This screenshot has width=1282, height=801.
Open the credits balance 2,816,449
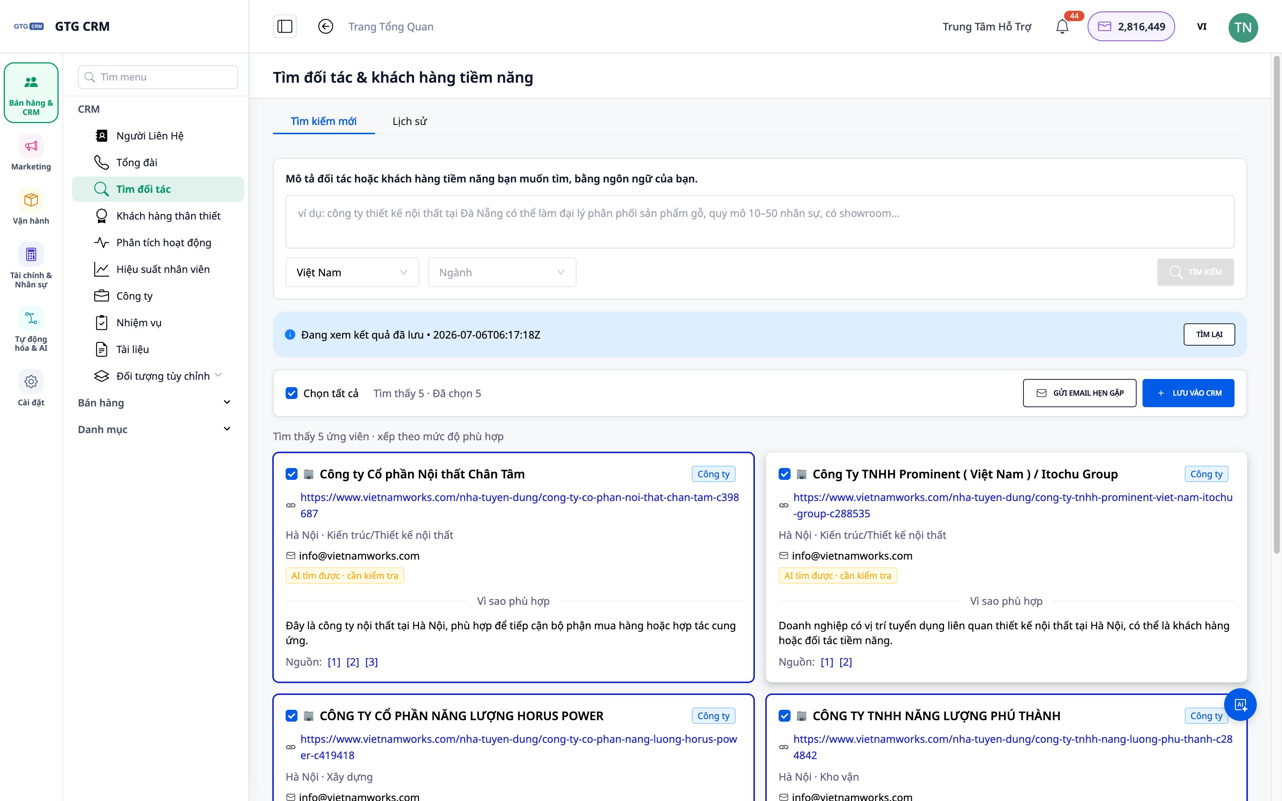(1131, 26)
